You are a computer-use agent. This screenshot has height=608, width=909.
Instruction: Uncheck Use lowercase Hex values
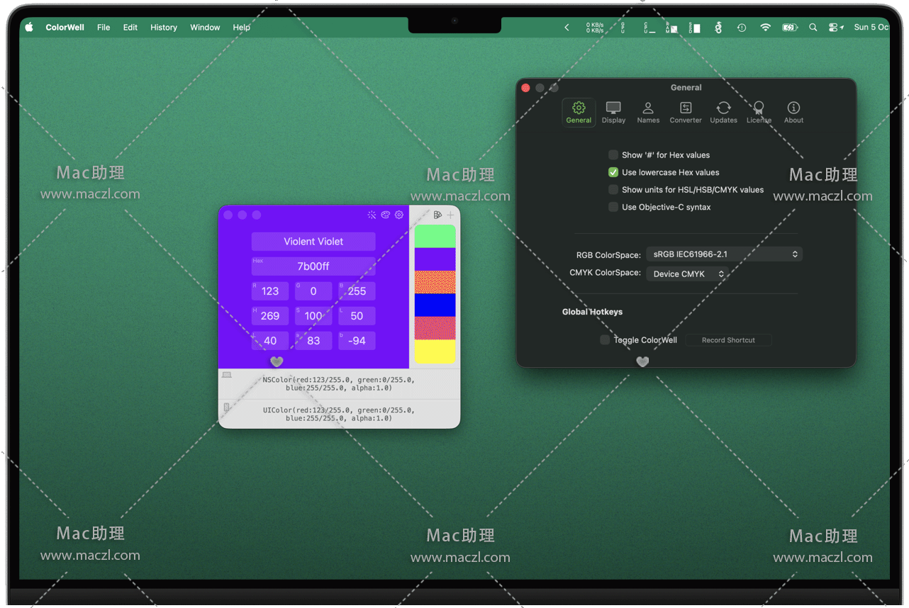tap(613, 172)
